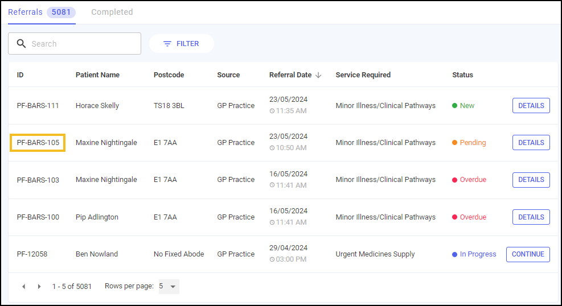Click into the Search field
Image resolution: width=562 pixels, height=306 pixels.
click(x=75, y=44)
